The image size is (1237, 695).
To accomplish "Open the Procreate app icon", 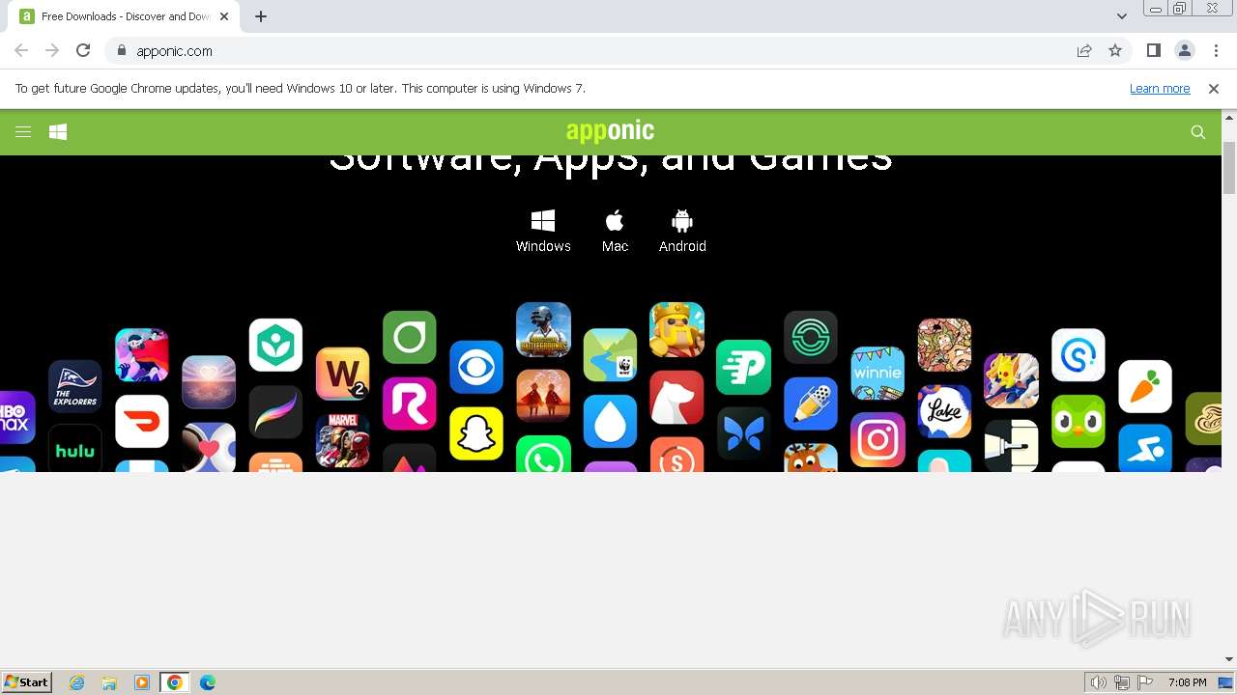I will [x=275, y=412].
